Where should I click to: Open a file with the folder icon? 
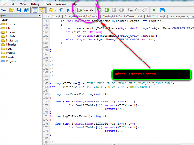click(11, 10)
